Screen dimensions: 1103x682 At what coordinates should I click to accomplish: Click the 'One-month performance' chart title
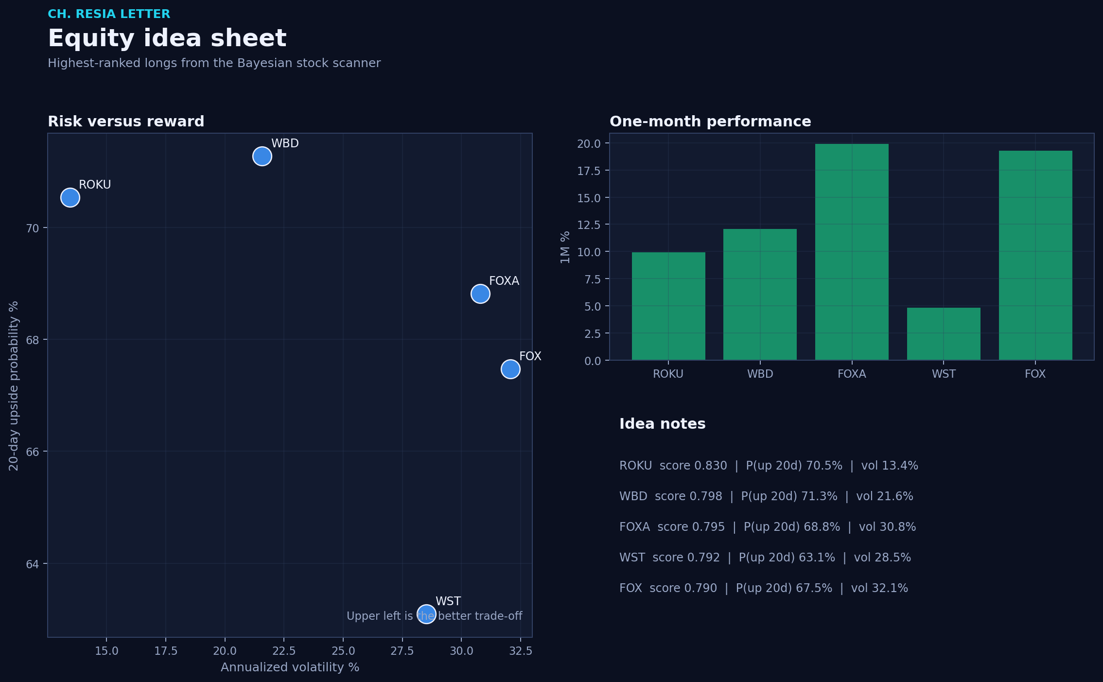[710, 122]
